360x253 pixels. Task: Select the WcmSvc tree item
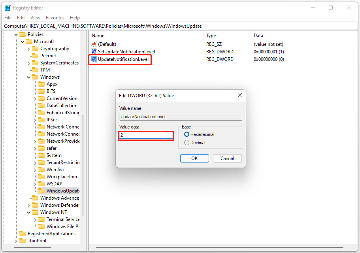(56, 170)
